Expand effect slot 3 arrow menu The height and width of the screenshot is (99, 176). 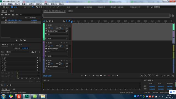[38, 63]
